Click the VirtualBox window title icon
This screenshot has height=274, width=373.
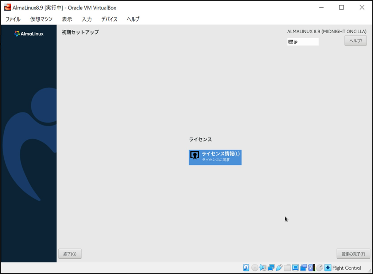8,7
